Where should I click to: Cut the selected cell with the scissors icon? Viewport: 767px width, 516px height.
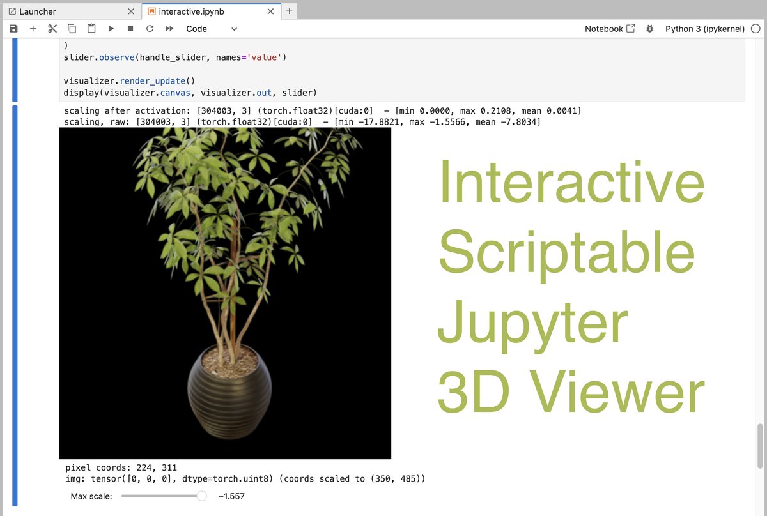(52, 29)
